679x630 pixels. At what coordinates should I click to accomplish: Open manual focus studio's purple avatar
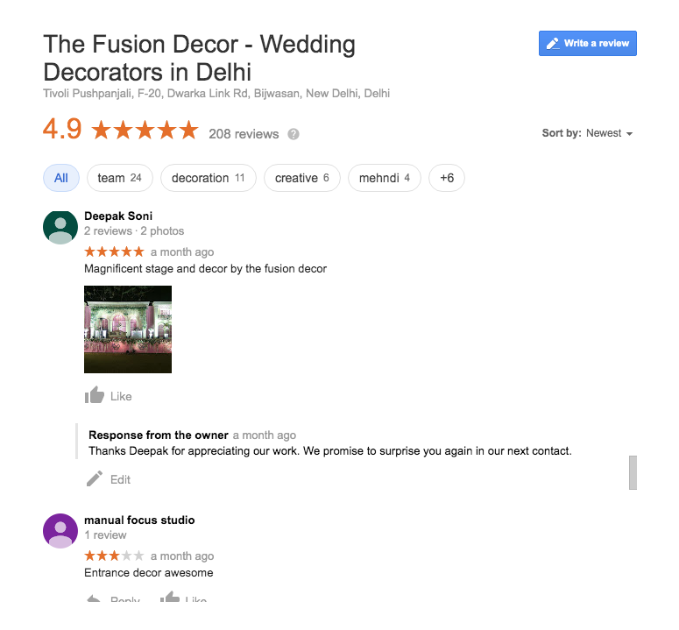pos(60,531)
